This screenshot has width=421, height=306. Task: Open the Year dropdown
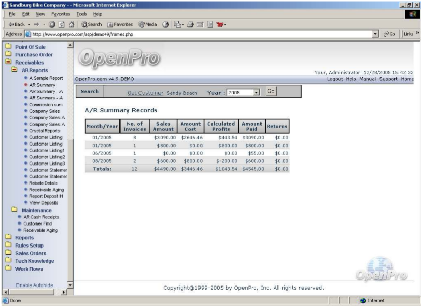pos(256,93)
